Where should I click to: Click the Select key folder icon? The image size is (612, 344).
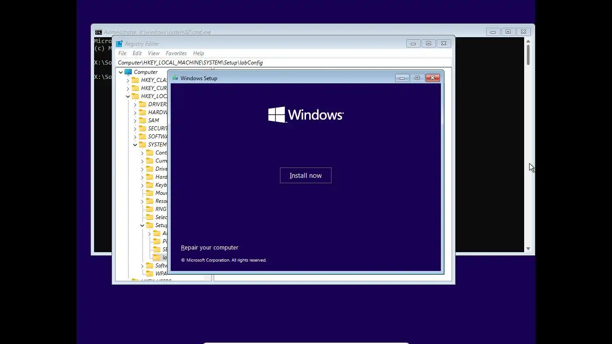(150, 217)
